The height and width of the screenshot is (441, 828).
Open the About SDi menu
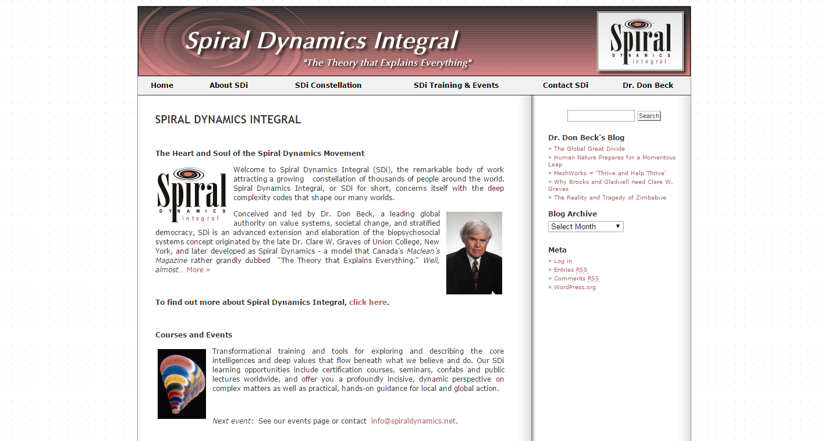point(229,85)
